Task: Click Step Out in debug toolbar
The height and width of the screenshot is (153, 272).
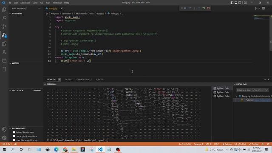Action: (199, 8)
